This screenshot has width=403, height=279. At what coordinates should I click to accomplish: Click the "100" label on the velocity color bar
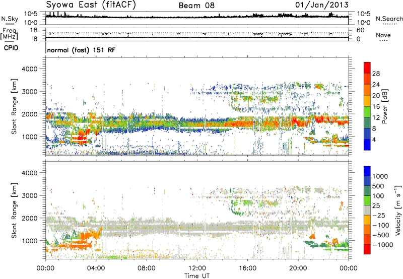click(x=378, y=196)
